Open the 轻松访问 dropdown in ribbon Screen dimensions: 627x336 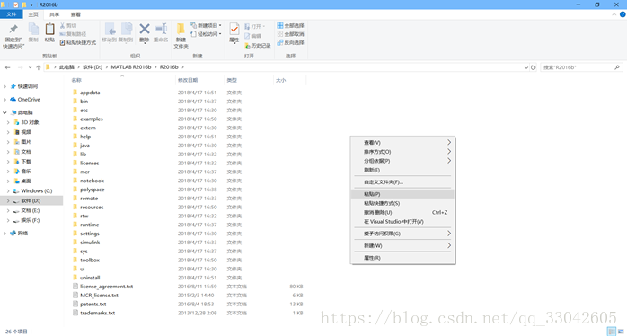pos(206,34)
